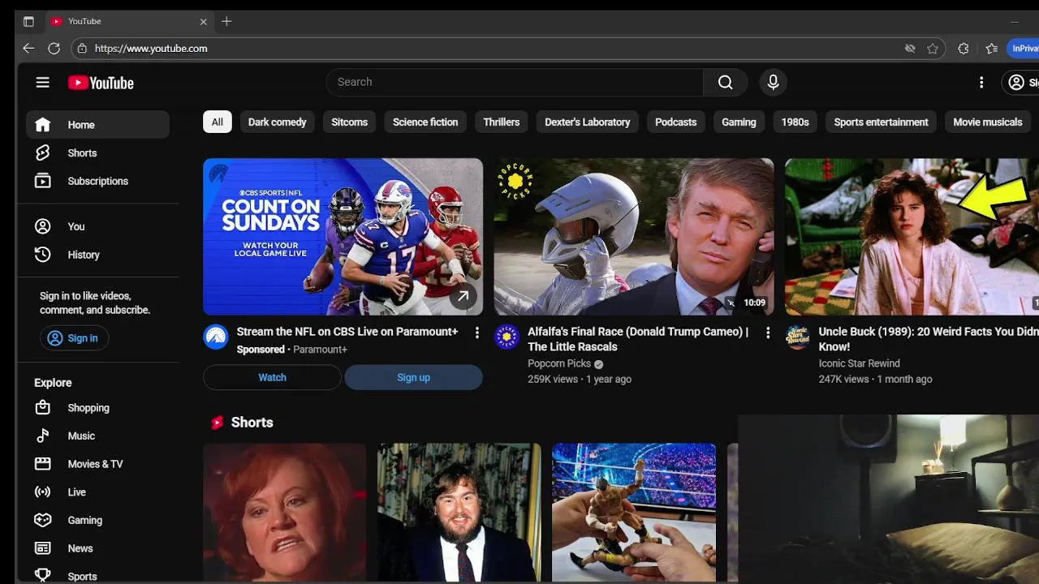The width and height of the screenshot is (1039, 584).
Task: Click the Sign up button
Action: pyautogui.click(x=413, y=377)
